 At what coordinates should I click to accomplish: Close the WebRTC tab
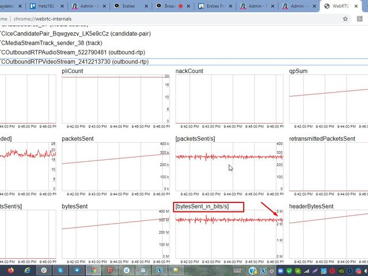click(x=356, y=6)
